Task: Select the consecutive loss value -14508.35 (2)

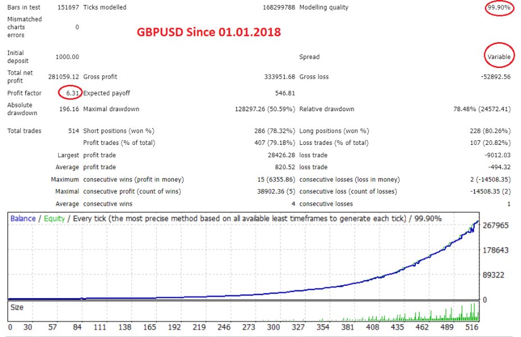Action: coord(490,192)
